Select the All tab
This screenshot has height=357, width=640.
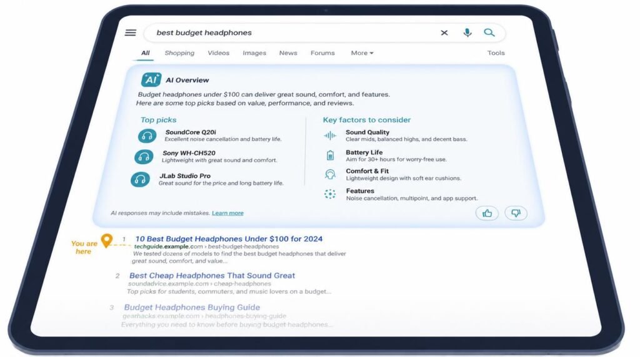145,53
